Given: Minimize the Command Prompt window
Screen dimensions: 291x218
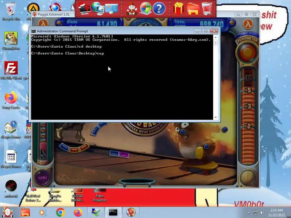Looking at the screenshot, I should [198, 31].
